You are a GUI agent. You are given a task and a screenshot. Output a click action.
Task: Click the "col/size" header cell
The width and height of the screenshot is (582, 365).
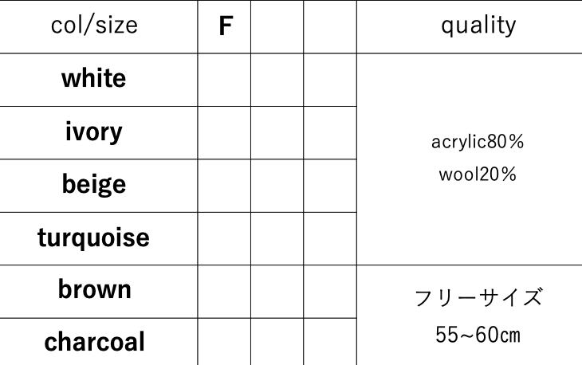click(94, 26)
